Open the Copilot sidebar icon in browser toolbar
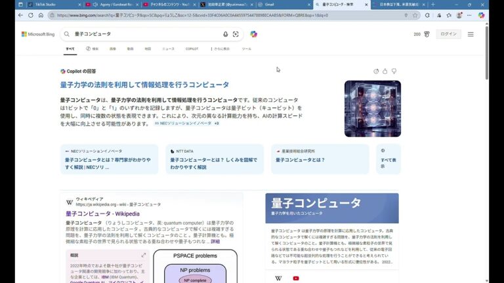The width and height of the screenshot is (504, 283). [481, 15]
